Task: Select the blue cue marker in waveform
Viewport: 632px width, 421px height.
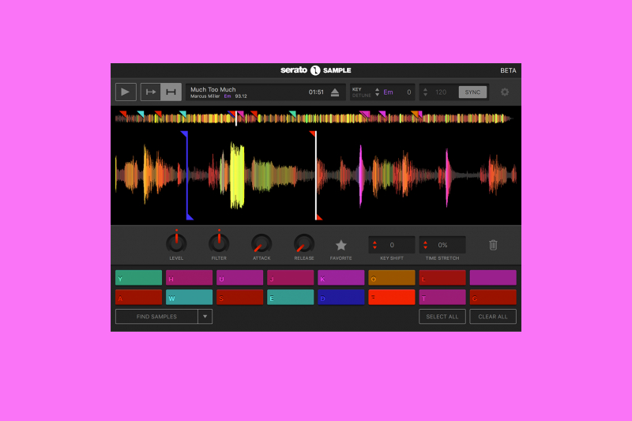Action: [187, 175]
